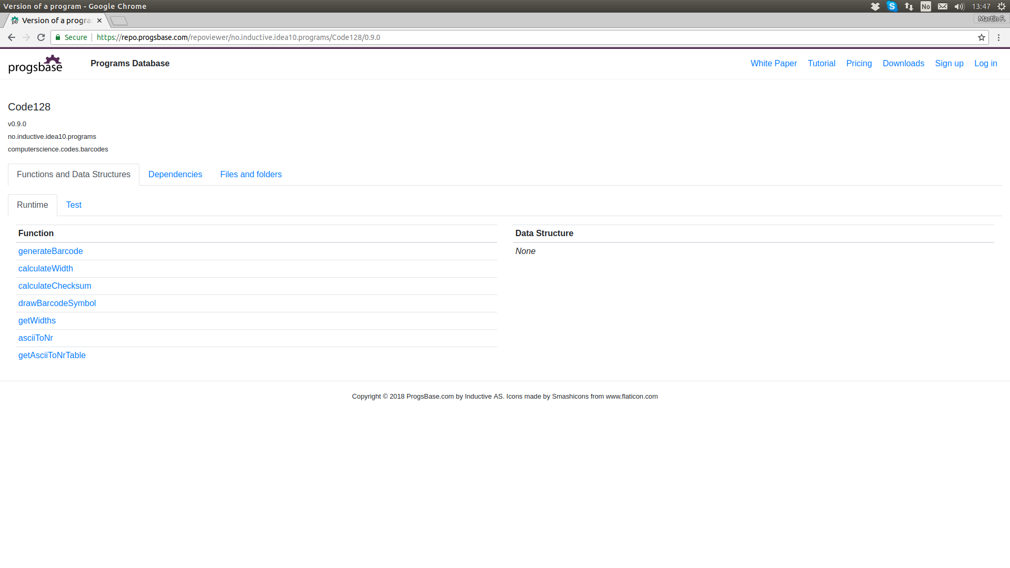Image resolution: width=1010 pixels, height=568 pixels.
Task: Reload the page with the refresh icon
Action: click(41, 37)
